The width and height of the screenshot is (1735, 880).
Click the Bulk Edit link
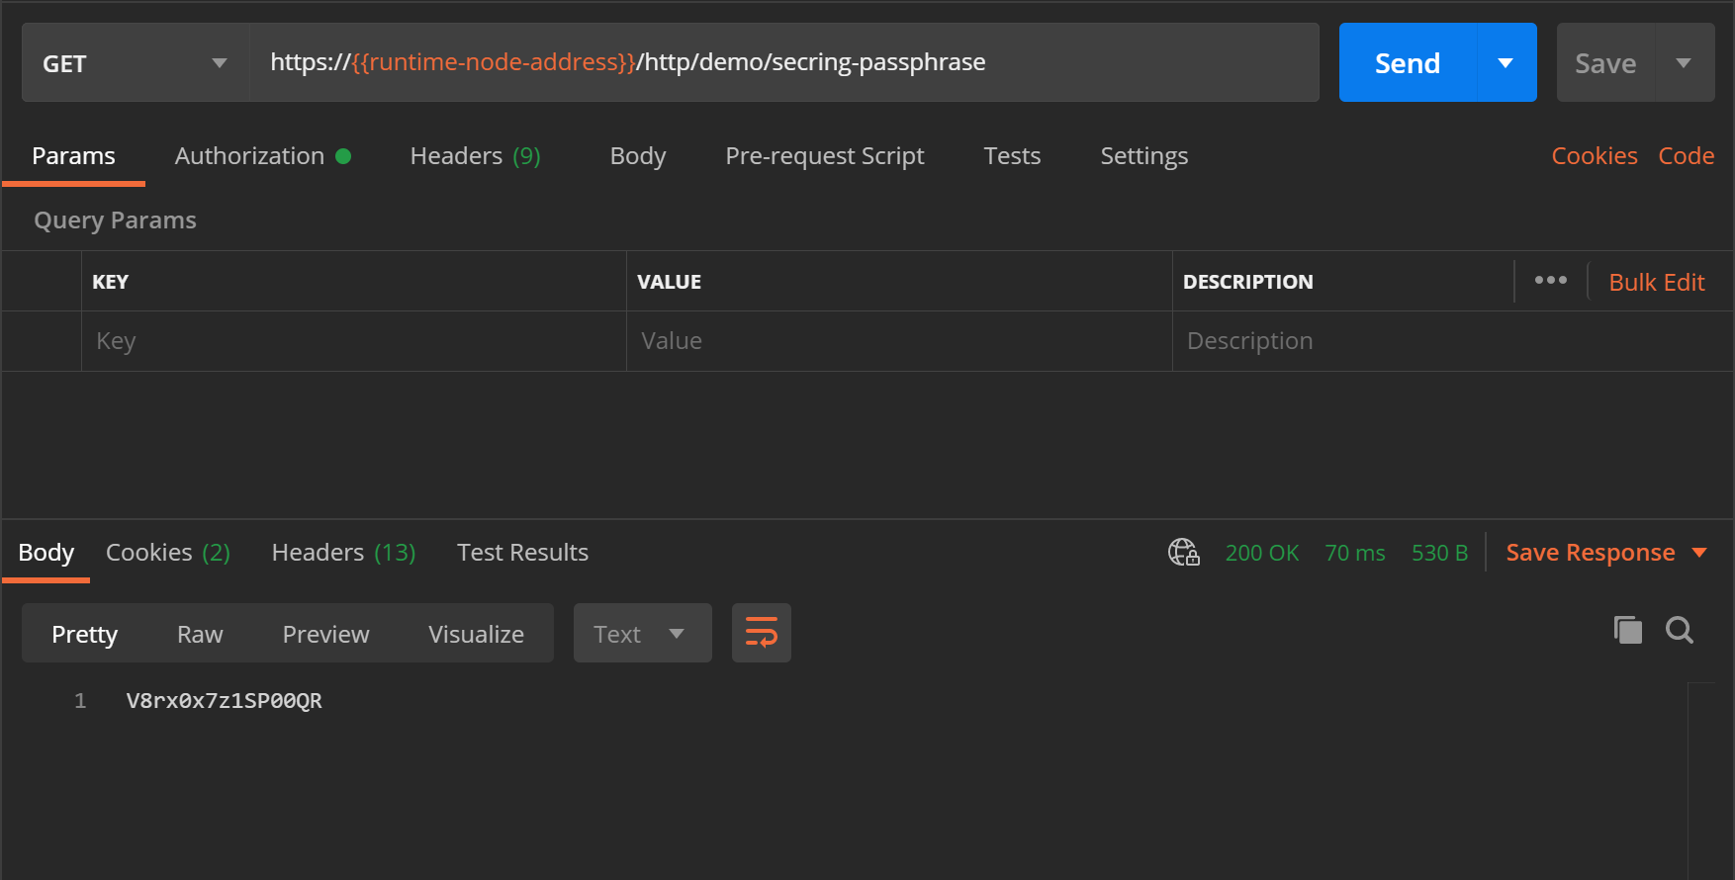(1656, 283)
